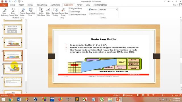
Task: Open Customize Quick Access Toolbar dropdown
Action: pyautogui.click(x=22, y=1)
